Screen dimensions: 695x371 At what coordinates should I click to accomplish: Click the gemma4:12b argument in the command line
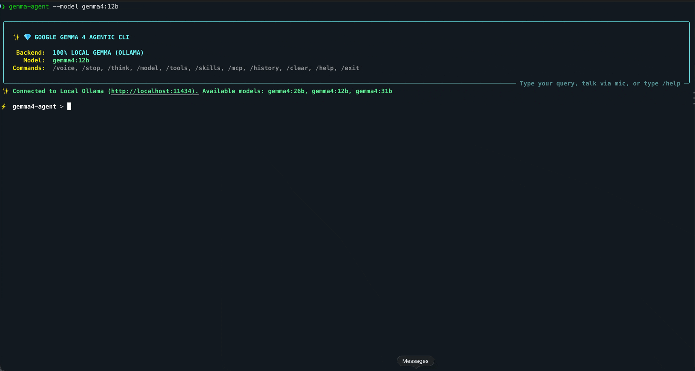(100, 6)
